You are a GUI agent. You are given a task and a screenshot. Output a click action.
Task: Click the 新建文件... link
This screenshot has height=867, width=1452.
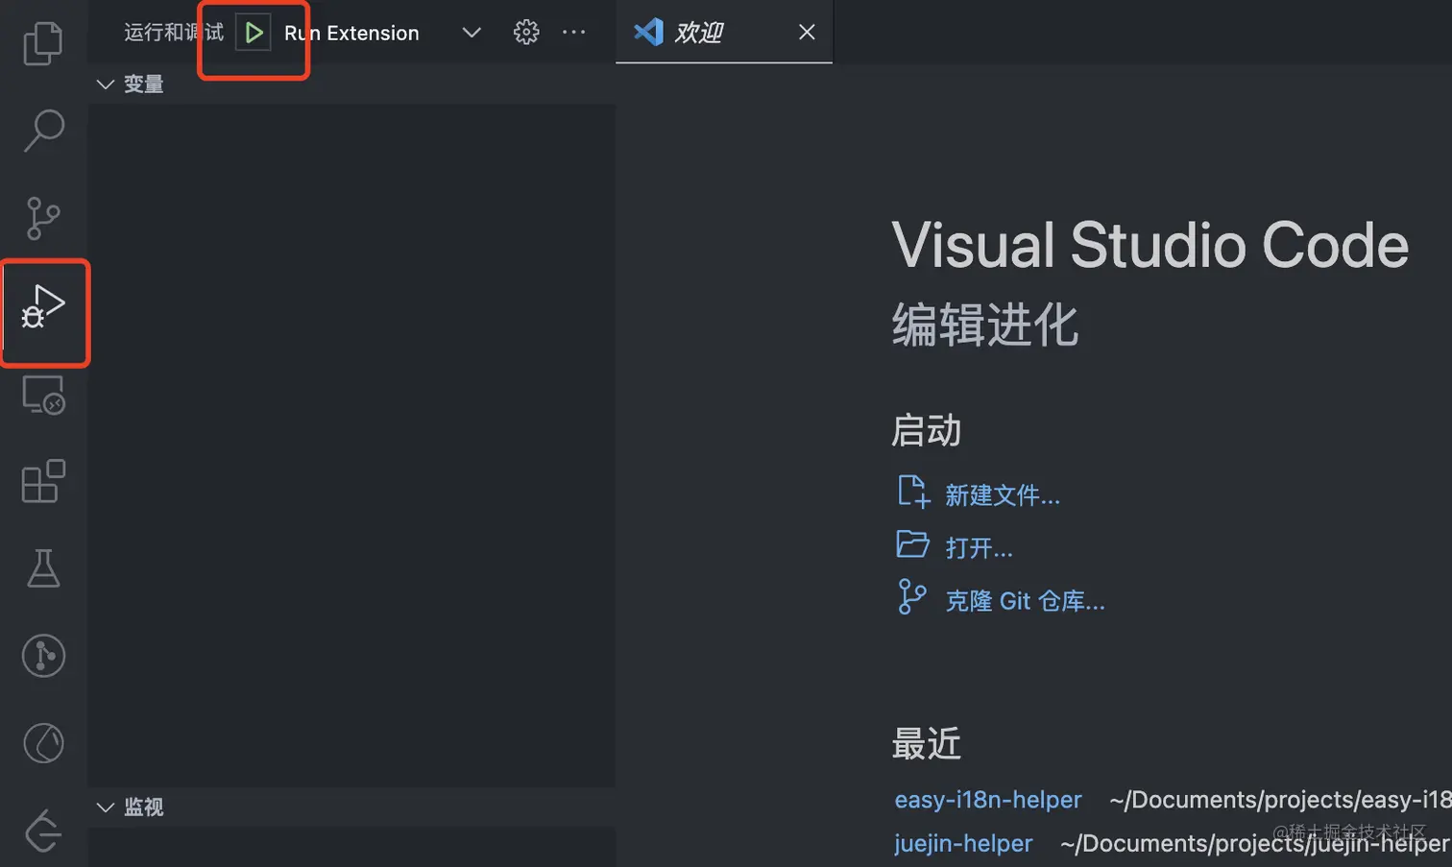[x=1002, y=495]
